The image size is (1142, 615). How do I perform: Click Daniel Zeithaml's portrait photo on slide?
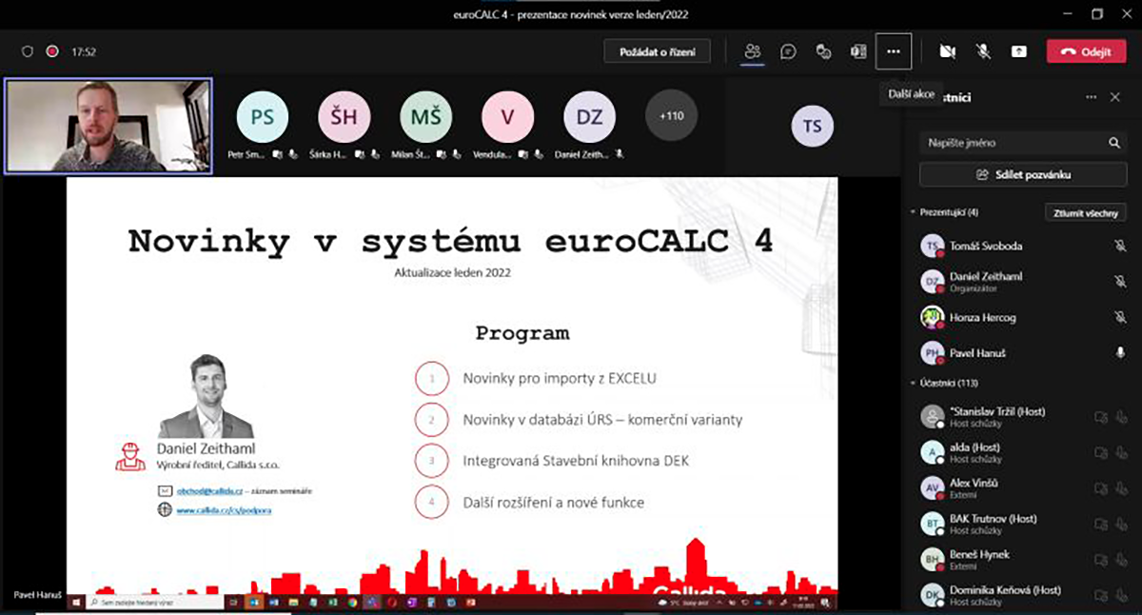coord(206,396)
